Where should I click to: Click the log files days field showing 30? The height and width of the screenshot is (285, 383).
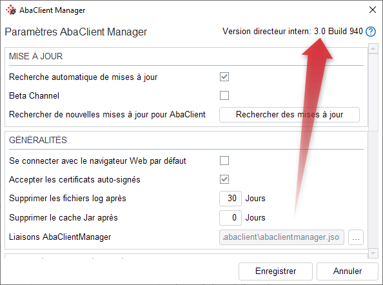click(x=230, y=199)
